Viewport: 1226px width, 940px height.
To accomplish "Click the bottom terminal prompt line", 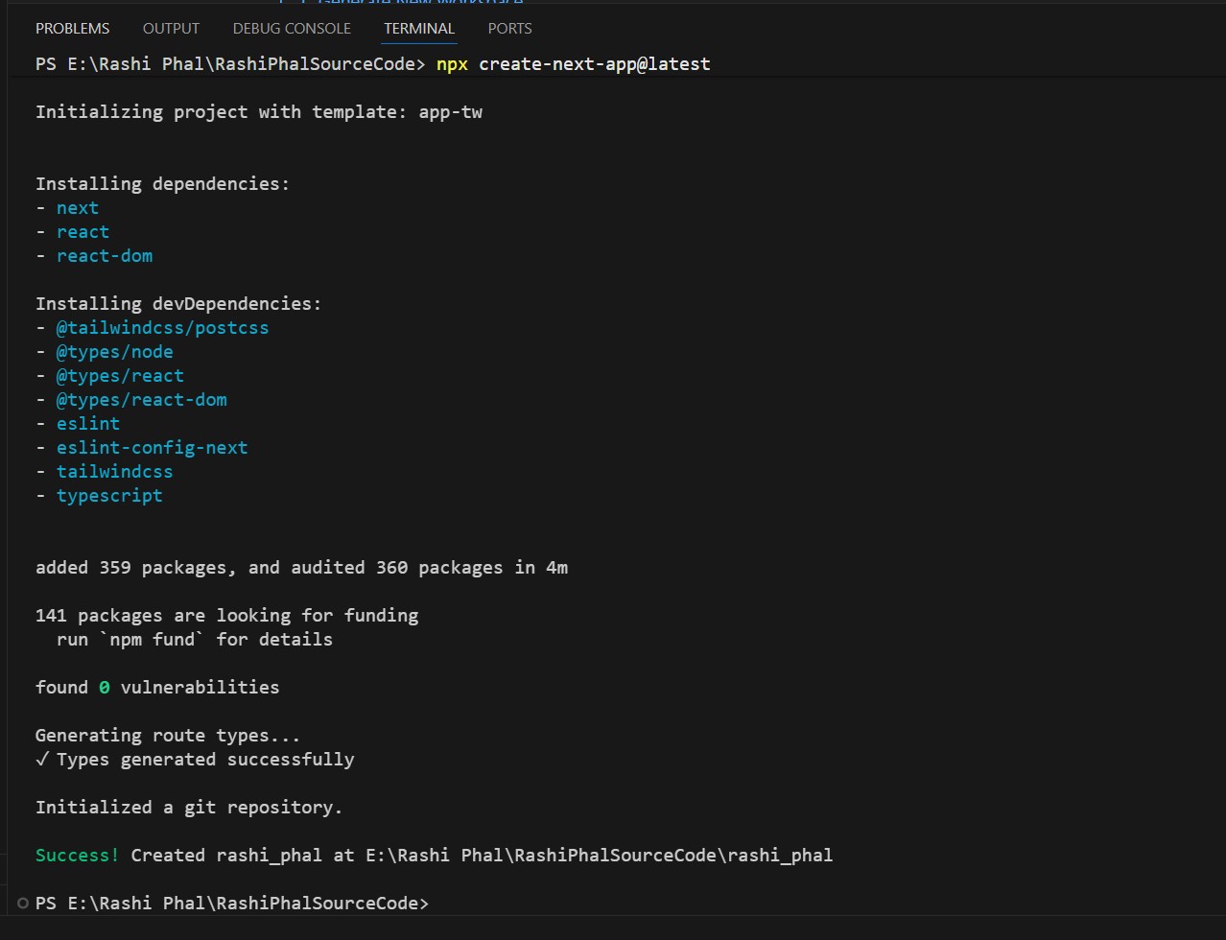I will pyautogui.click(x=232, y=903).
